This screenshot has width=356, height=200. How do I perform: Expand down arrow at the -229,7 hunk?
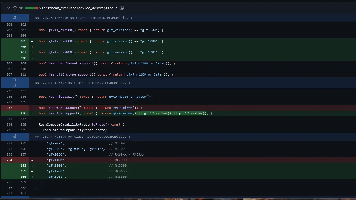15,81
